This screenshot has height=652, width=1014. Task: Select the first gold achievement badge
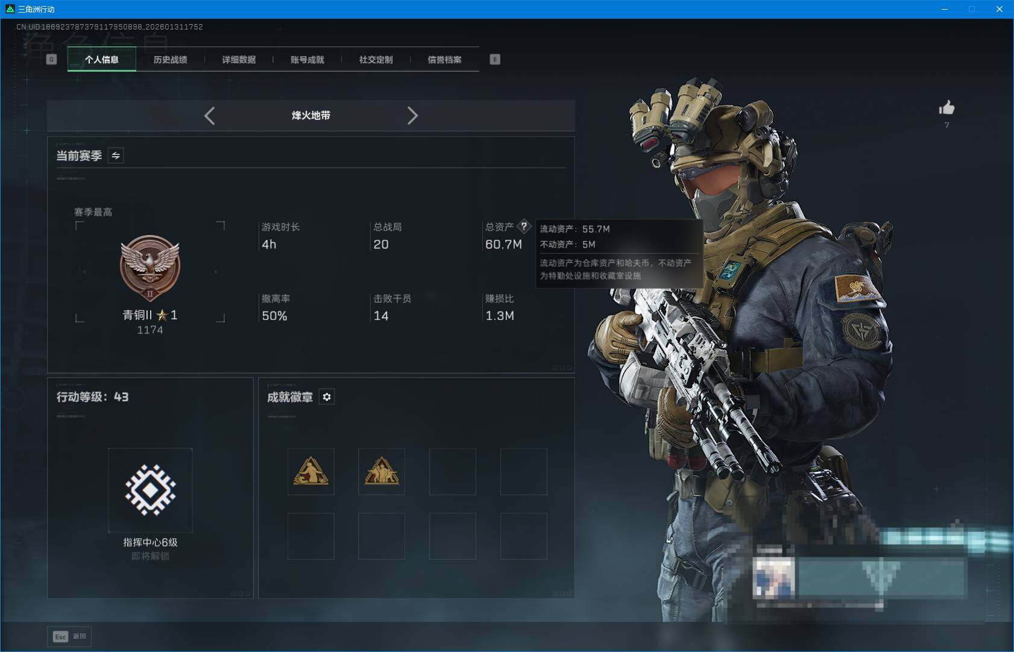(x=310, y=472)
